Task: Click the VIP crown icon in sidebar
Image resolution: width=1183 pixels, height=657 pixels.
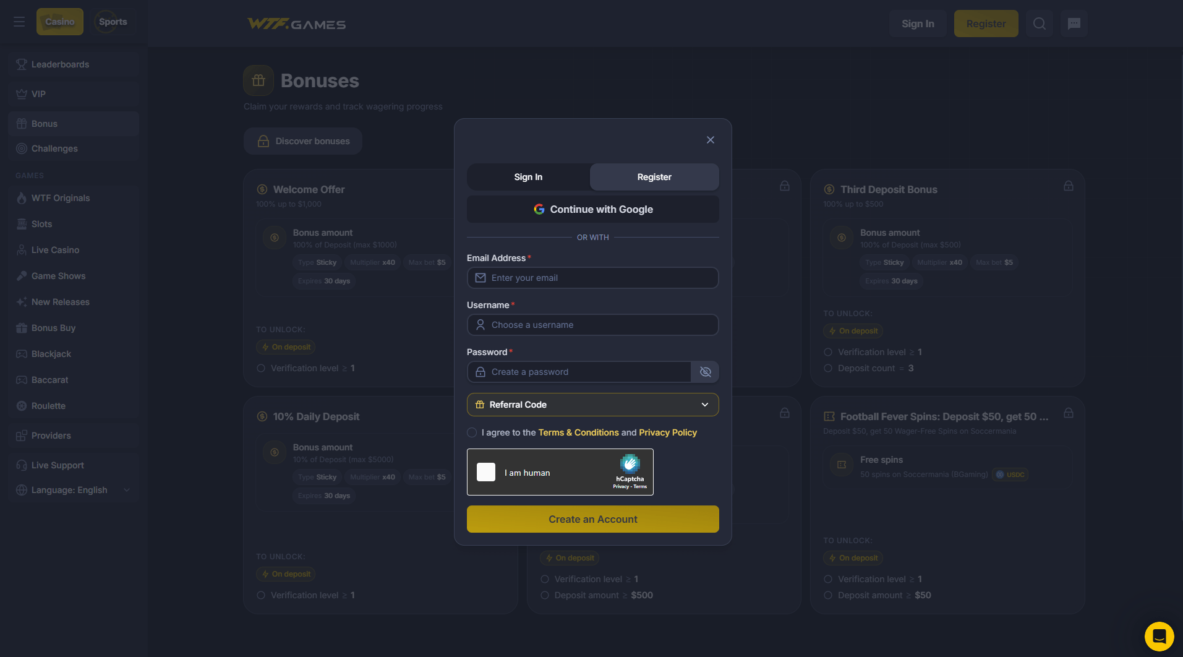Action: [22, 94]
